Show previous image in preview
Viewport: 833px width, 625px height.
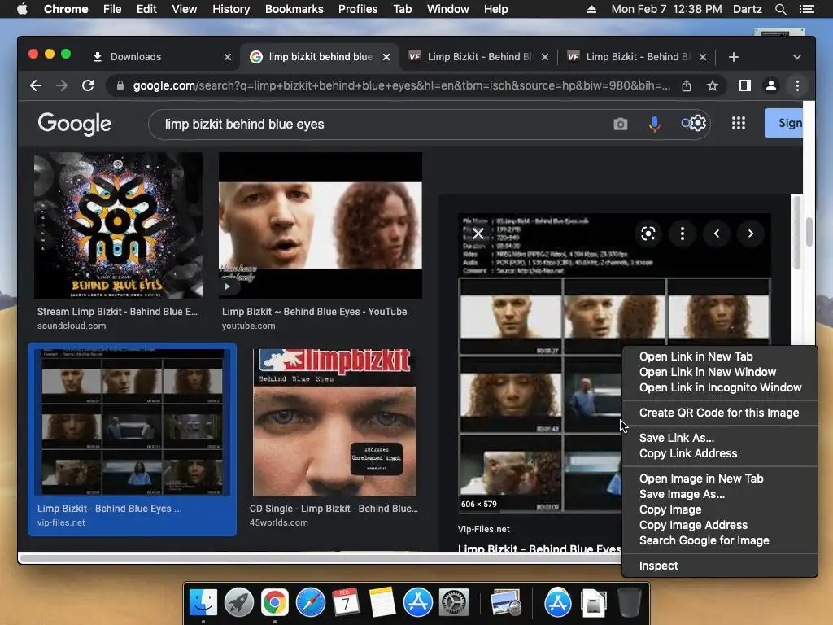[716, 234]
